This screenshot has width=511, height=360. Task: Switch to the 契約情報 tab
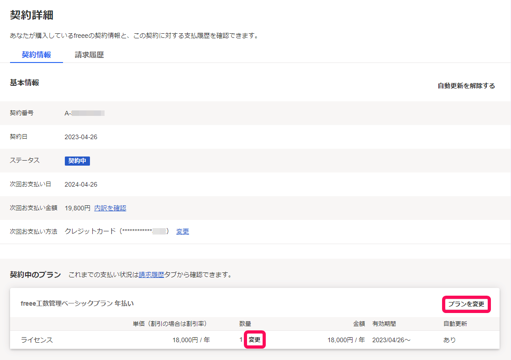(x=36, y=55)
